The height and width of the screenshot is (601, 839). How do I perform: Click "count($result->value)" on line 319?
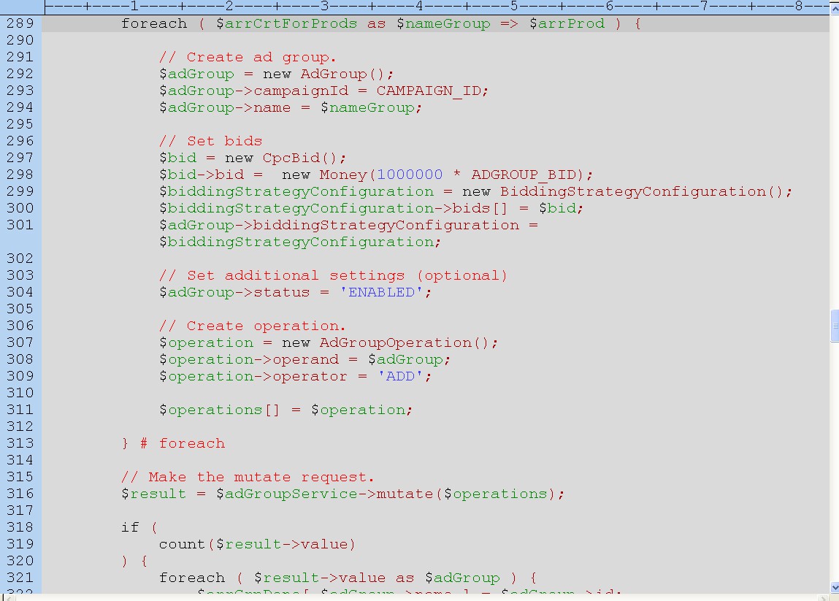pyautogui.click(x=257, y=544)
